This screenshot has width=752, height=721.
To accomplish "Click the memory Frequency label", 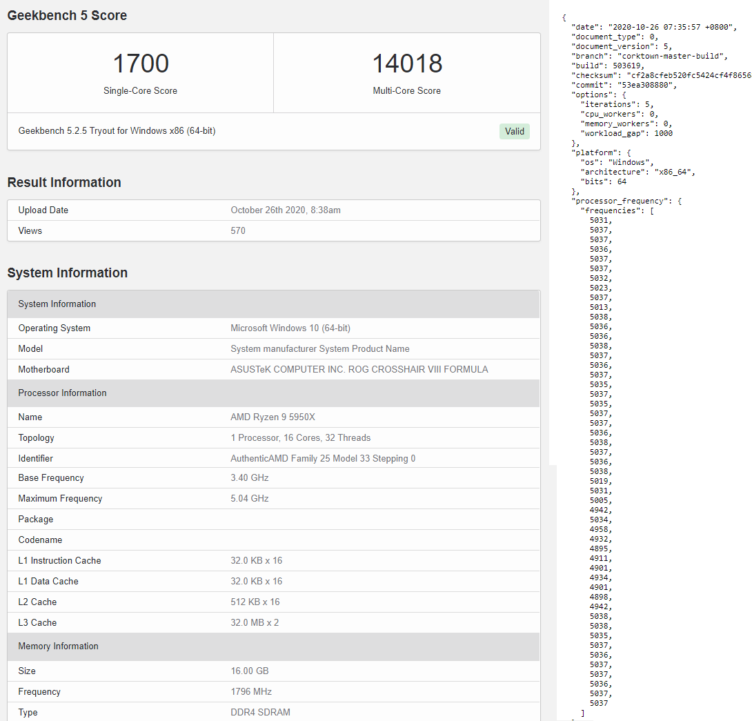I will point(39,691).
